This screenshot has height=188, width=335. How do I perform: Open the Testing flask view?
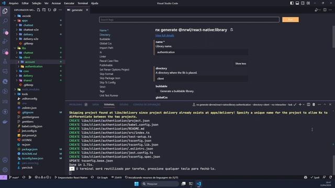(5, 62)
